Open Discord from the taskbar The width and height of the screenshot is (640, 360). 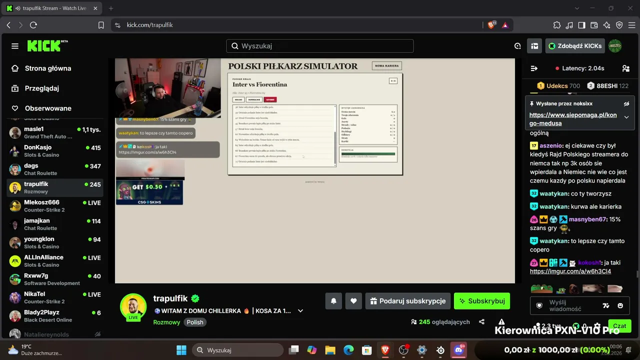(459, 350)
